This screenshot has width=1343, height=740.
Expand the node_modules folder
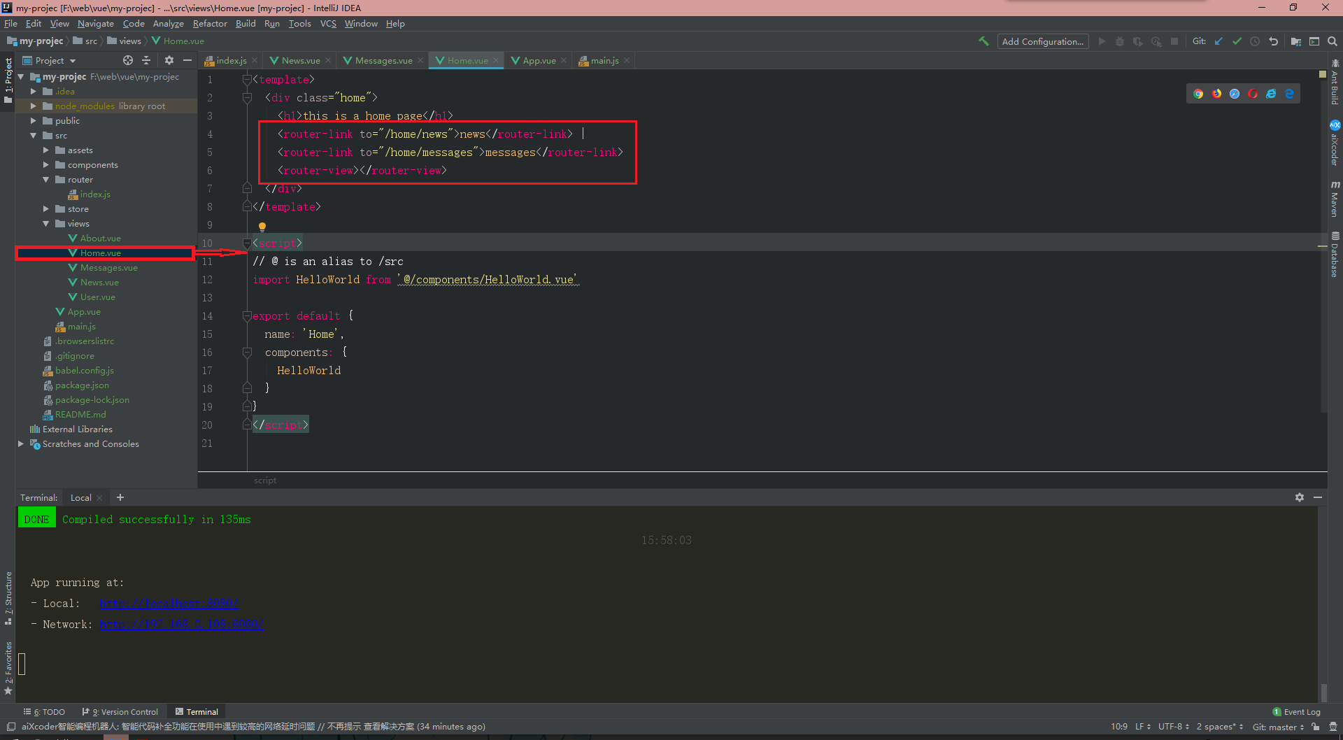pos(33,106)
